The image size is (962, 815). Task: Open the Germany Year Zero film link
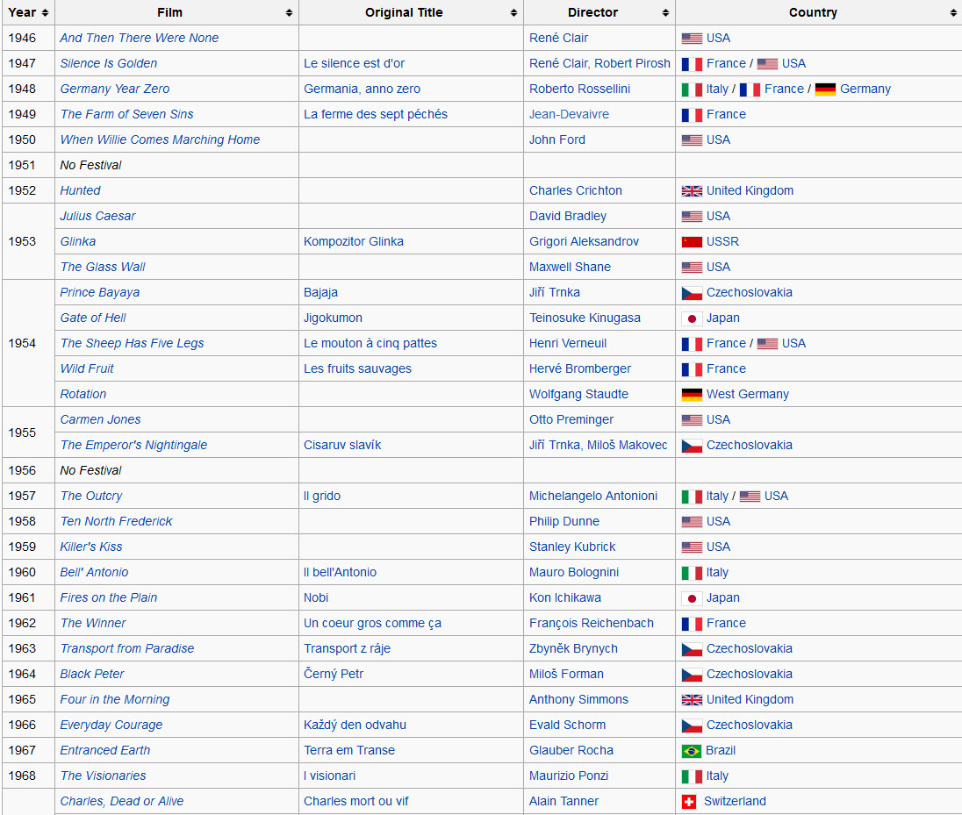point(115,89)
